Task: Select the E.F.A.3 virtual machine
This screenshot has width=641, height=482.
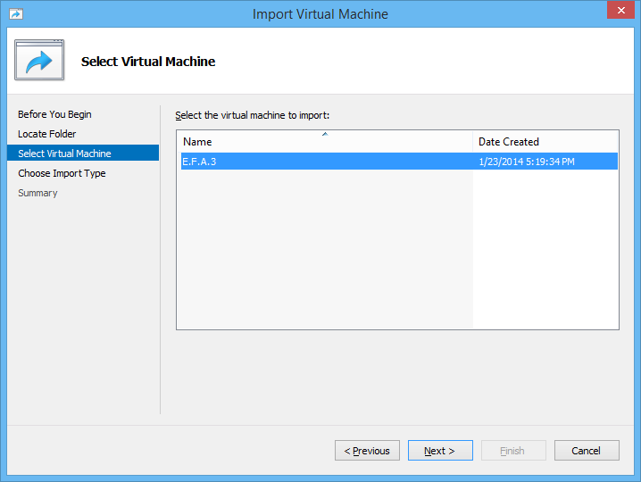Action: click(x=199, y=162)
